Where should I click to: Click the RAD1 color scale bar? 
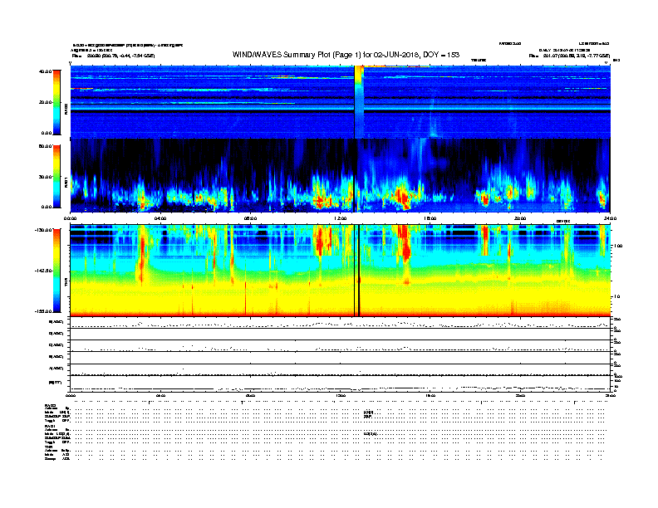tap(56, 176)
